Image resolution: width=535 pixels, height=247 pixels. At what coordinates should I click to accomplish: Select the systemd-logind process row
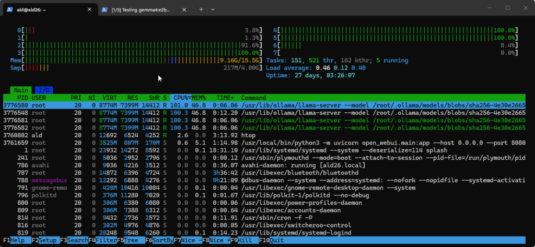(x=264, y=233)
